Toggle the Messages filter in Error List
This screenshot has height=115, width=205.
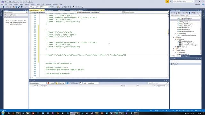click(72, 83)
